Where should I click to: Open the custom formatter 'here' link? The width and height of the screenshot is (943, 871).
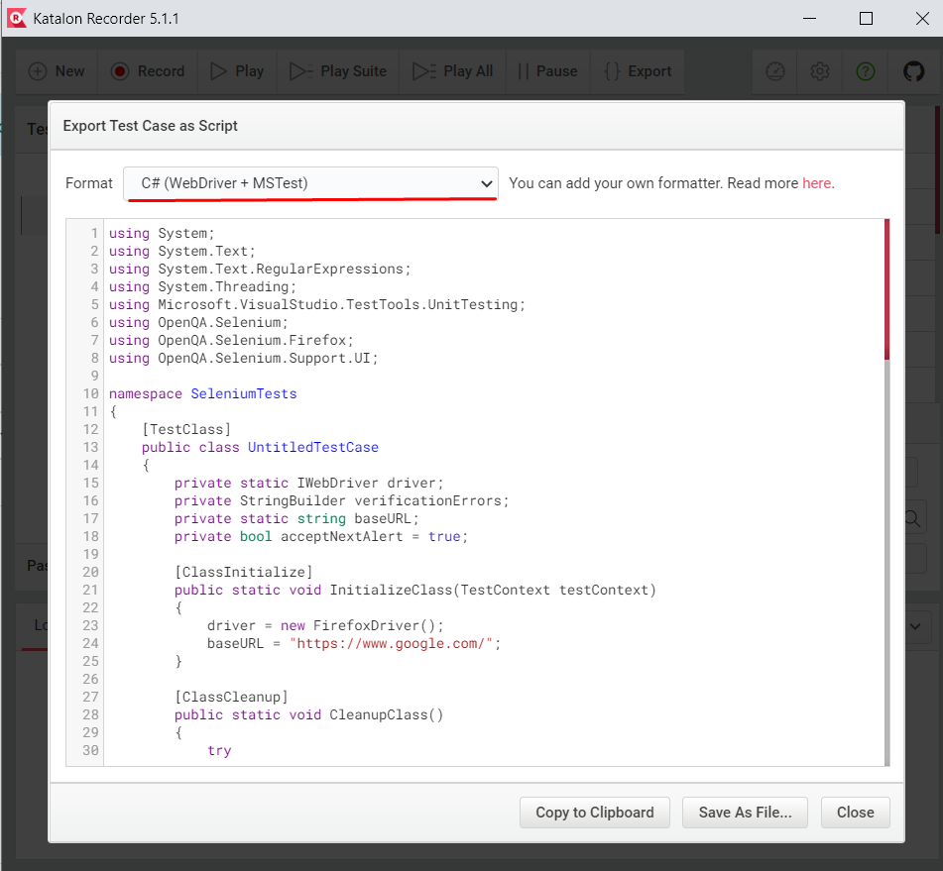point(816,183)
